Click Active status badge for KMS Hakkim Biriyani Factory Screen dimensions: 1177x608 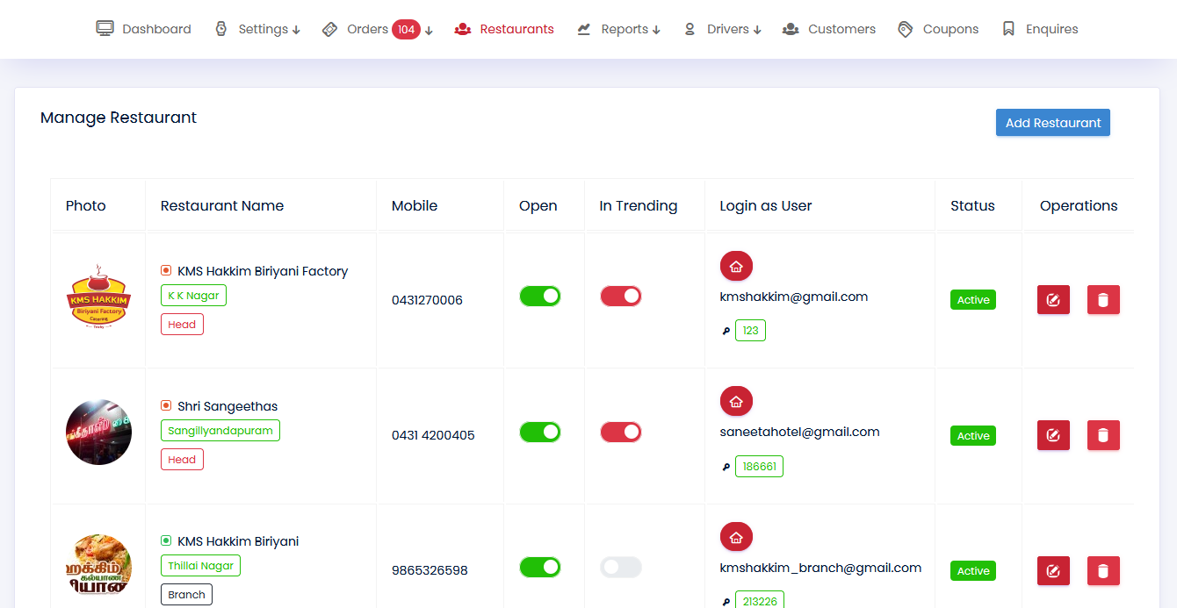tap(973, 300)
